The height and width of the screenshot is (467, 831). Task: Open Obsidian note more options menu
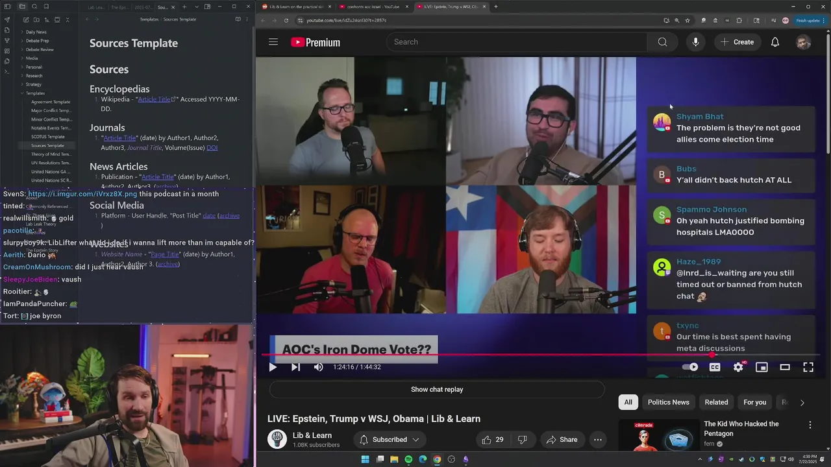pos(247,19)
